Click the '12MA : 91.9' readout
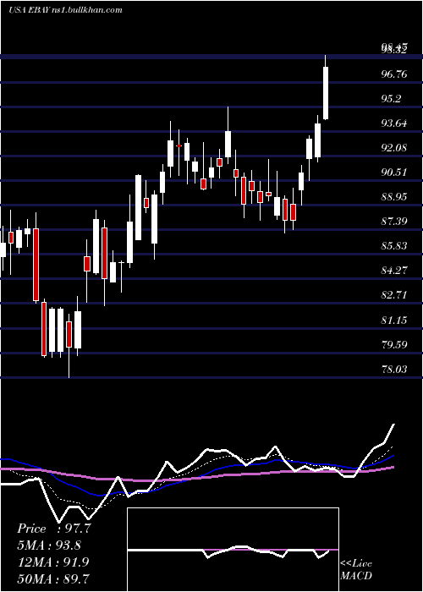Image resolution: width=423 pixels, height=592 pixels. 53,562
